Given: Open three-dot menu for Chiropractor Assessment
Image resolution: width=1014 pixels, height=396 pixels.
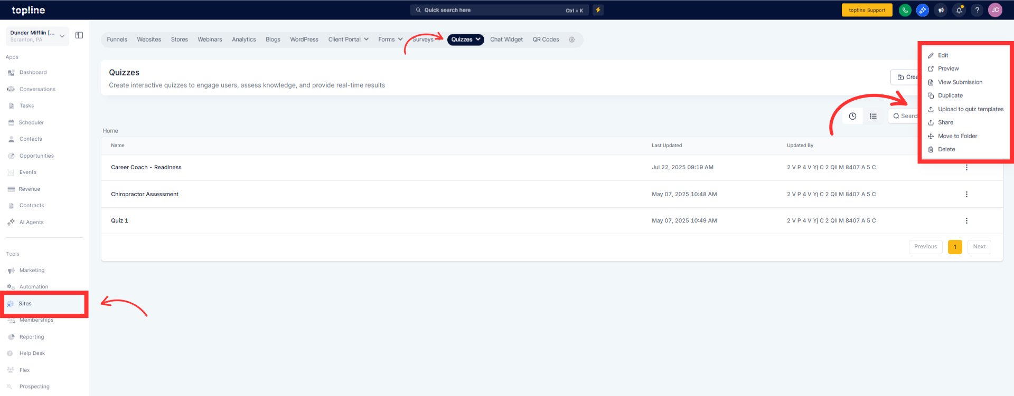Looking at the screenshot, I should coord(966,194).
